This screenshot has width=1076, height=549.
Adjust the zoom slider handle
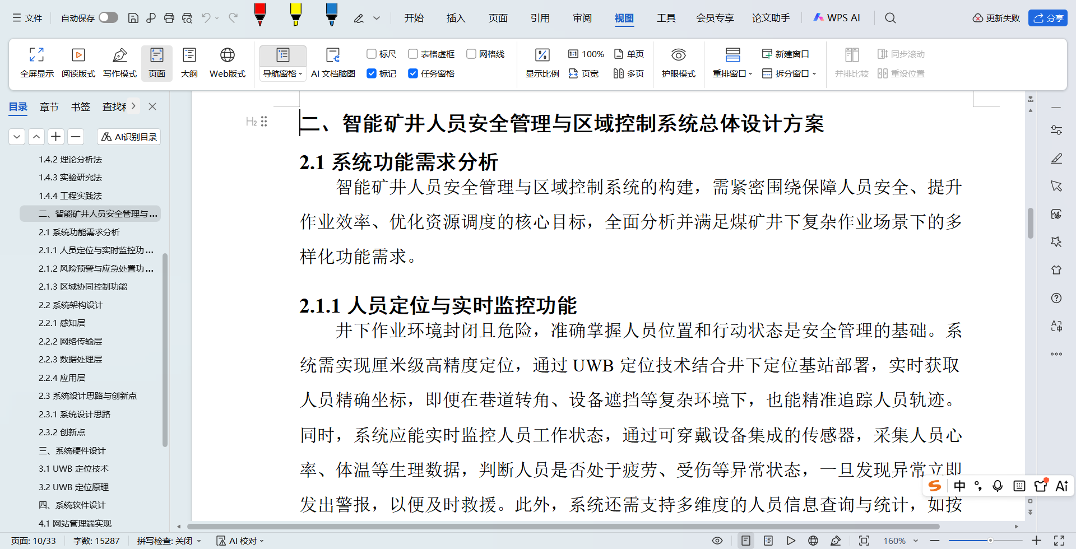[990, 541]
